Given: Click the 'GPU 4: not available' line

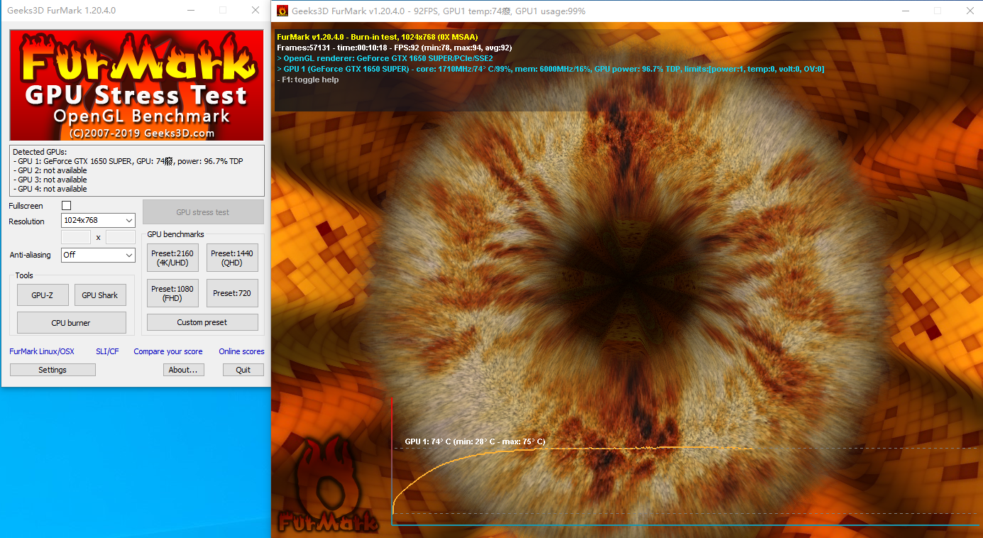Looking at the screenshot, I should pos(50,189).
